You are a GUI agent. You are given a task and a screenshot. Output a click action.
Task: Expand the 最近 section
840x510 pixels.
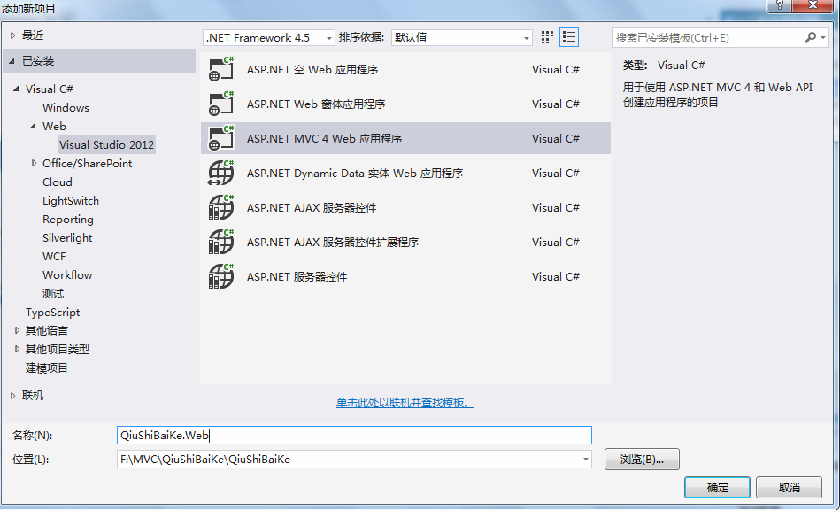pos(13,35)
